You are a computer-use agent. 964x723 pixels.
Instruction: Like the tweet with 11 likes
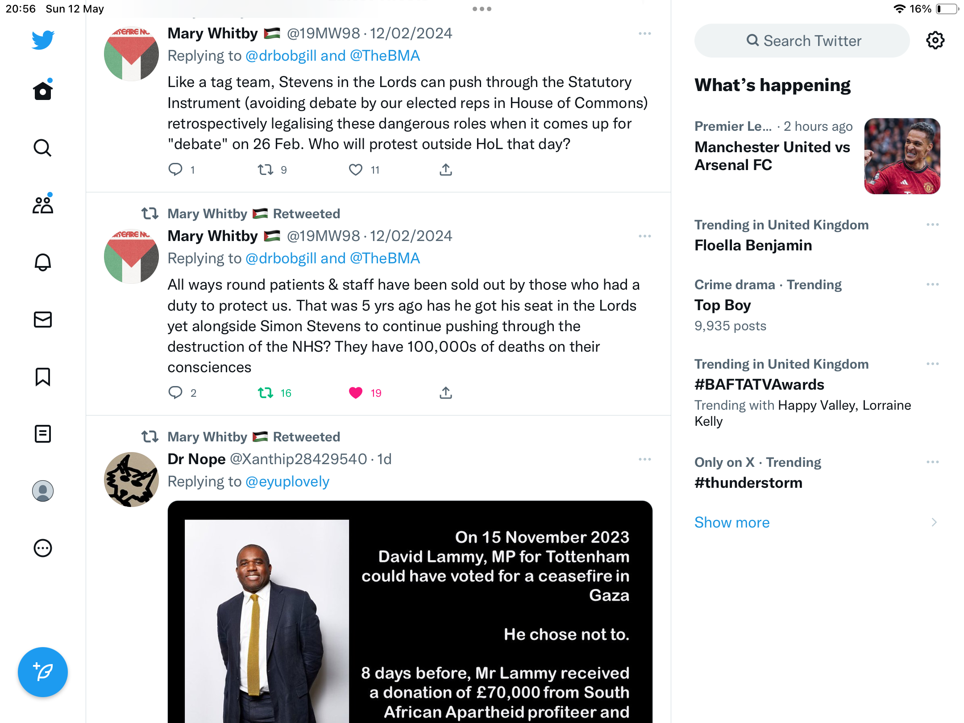(x=356, y=170)
